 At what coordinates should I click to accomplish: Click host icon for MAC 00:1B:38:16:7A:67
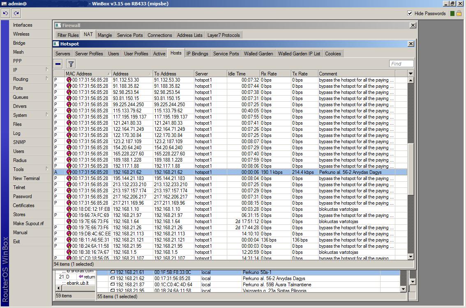[x=69, y=252]
